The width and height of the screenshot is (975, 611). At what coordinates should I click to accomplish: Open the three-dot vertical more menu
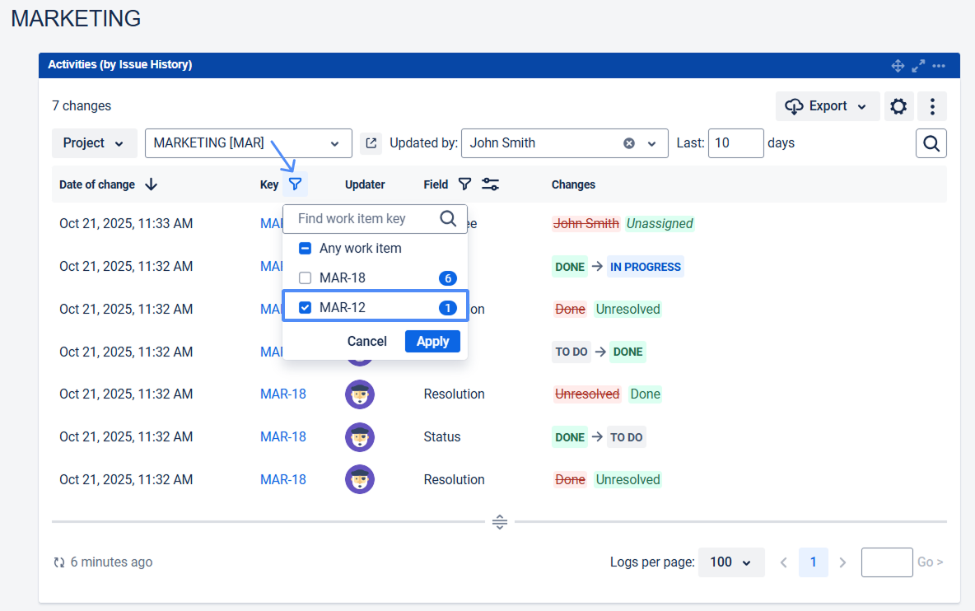tap(932, 106)
